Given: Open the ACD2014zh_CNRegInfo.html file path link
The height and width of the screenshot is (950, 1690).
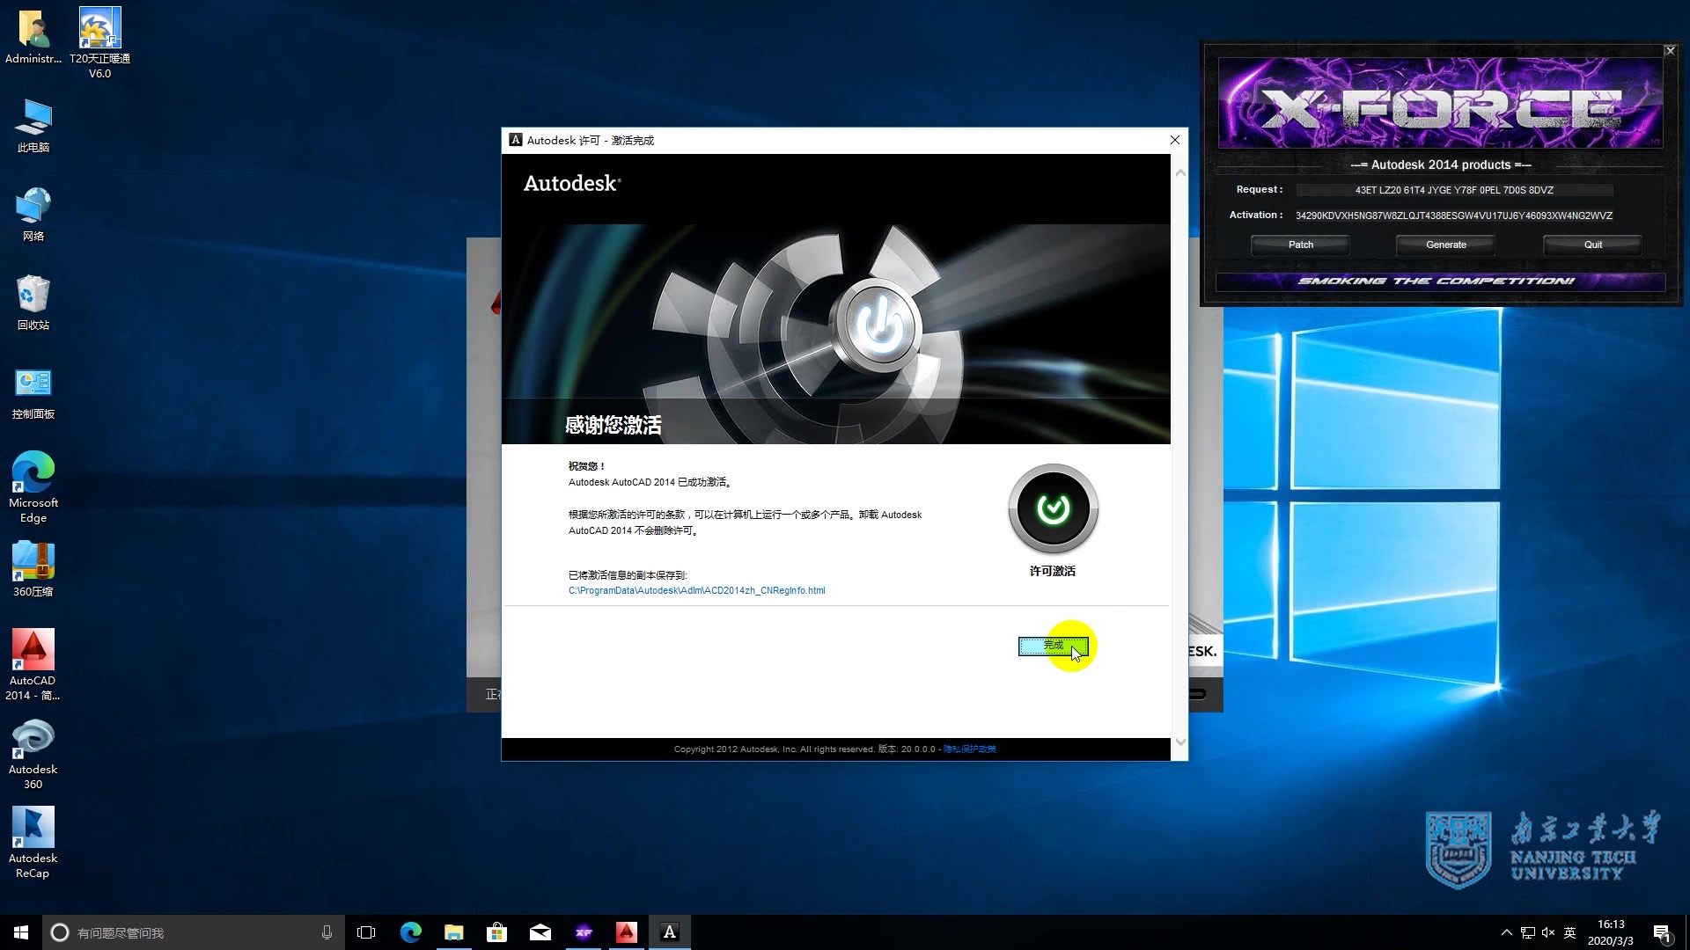Looking at the screenshot, I should 696,591.
